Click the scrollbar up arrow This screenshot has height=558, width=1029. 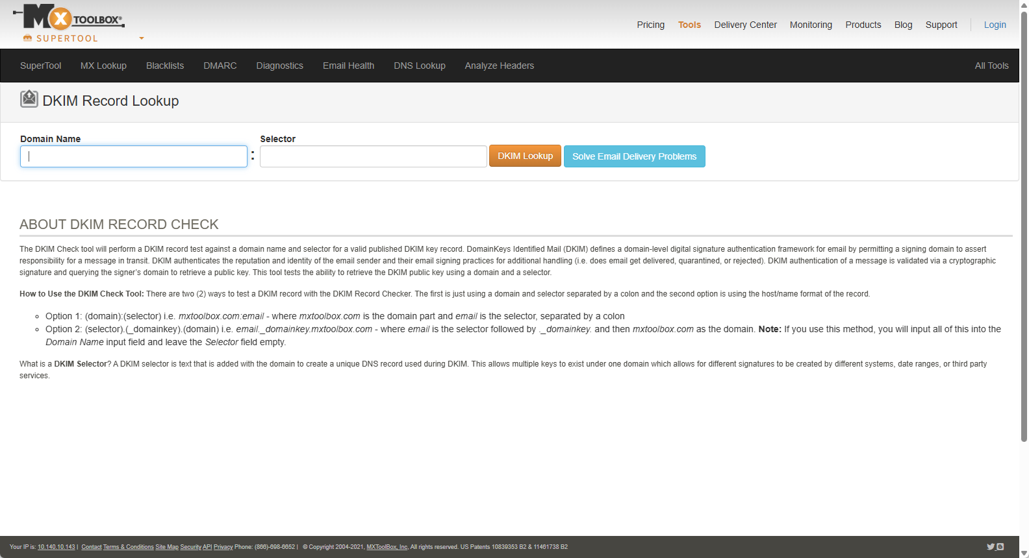click(1024, 5)
